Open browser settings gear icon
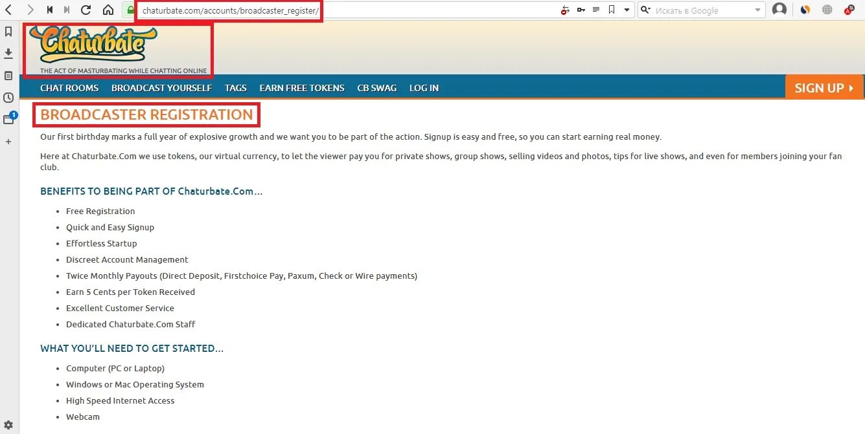 click(8, 424)
